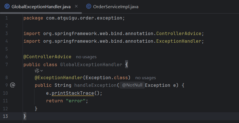This screenshot has height=123, width=239.
Task: Click the printStackTrace method call
Action: coord(73,93)
